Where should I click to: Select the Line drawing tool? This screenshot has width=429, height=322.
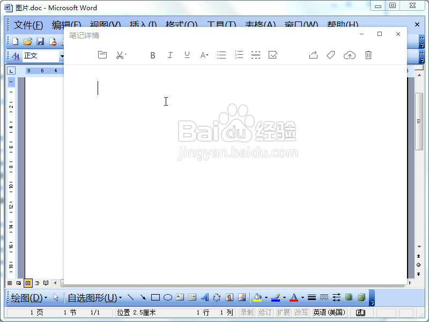[x=130, y=297]
